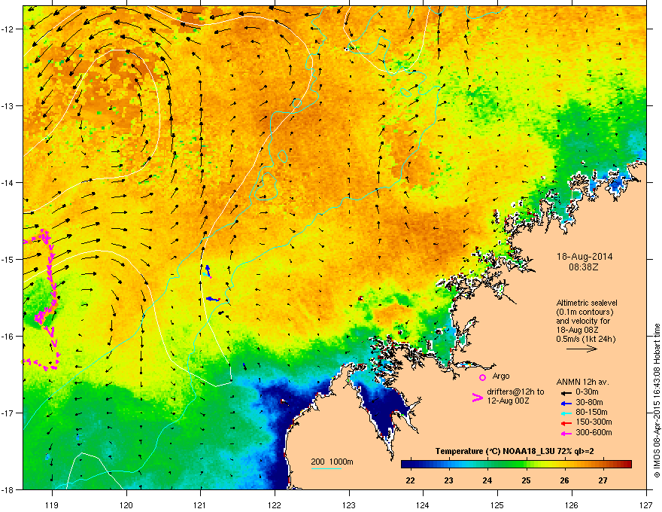This screenshot has width=662, height=512.
Task: Click the colour bar tick label 25
Action: point(526,480)
